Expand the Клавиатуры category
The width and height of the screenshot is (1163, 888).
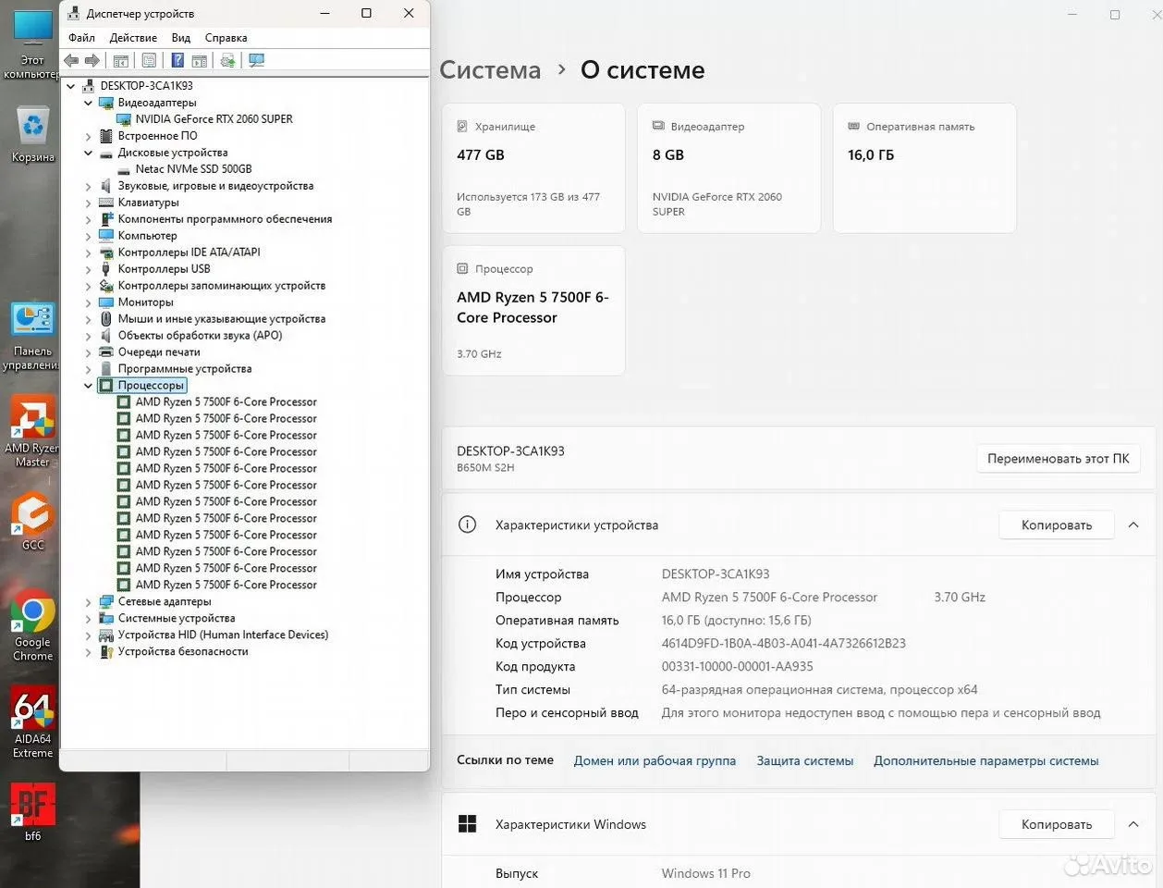click(x=89, y=203)
